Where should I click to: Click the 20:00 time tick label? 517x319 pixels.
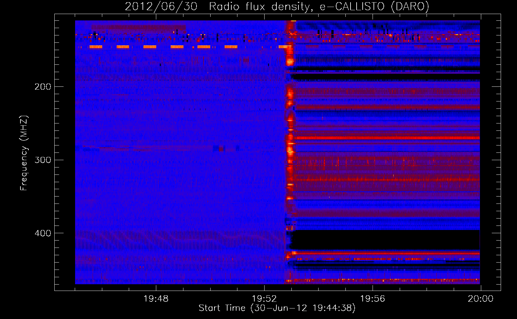coord(481,299)
